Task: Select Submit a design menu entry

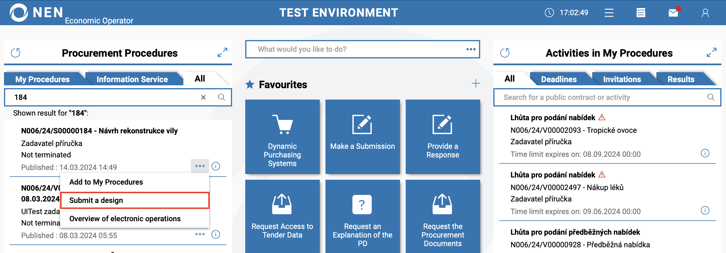Action: tap(135, 200)
